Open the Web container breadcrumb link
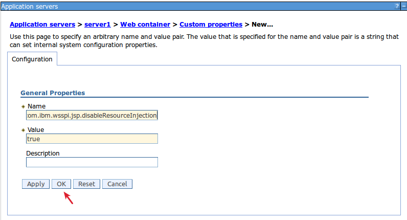Image resolution: width=407 pixels, height=220 pixels. (145, 25)
